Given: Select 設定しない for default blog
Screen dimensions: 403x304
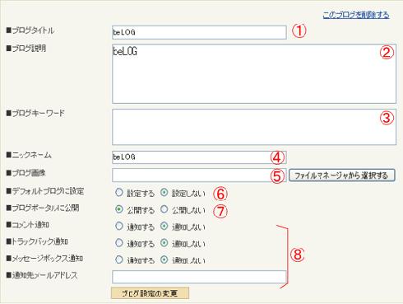Looking at the screenshot, I should [164, 193].
